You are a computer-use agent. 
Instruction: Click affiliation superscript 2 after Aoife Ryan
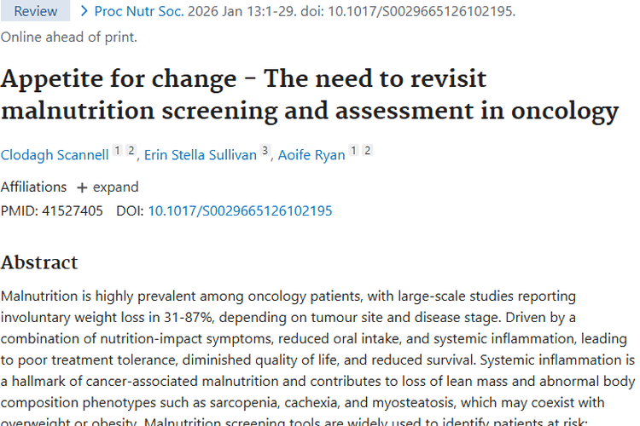[x=367, y=151]
